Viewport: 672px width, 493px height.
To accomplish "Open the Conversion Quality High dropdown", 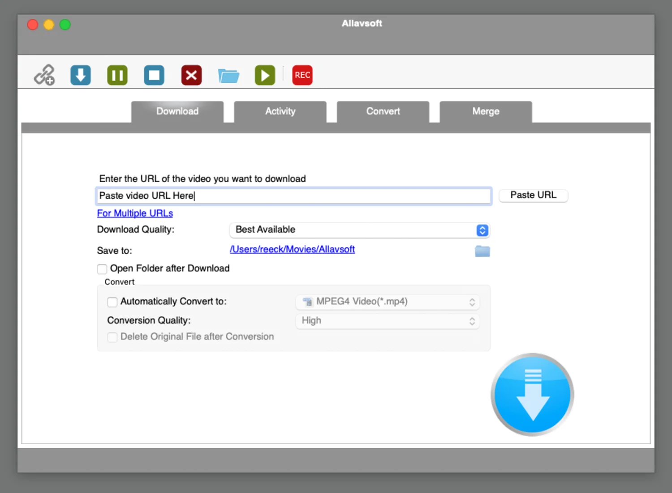I will [388, 321].
